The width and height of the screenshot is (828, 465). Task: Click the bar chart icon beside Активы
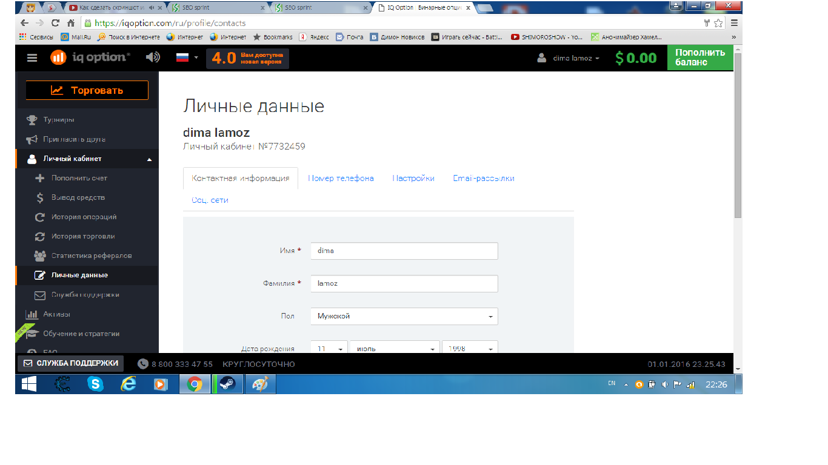(32, 314)
